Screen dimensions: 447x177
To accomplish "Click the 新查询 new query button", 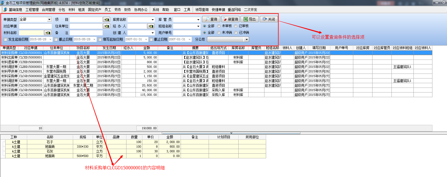I will click(230, 19).
